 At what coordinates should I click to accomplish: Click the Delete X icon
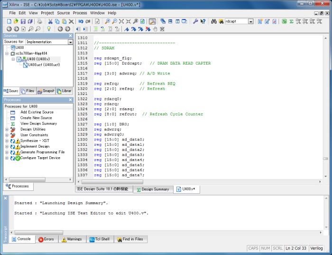[x=71, y=21]
